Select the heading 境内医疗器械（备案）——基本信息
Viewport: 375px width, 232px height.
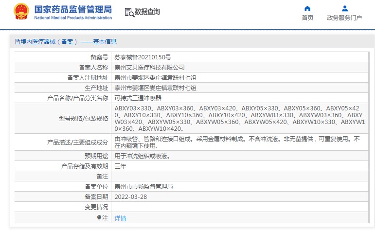(69, 42)
